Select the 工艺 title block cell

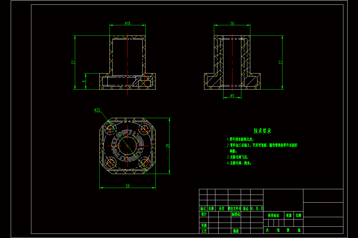[x=204, y=231]
